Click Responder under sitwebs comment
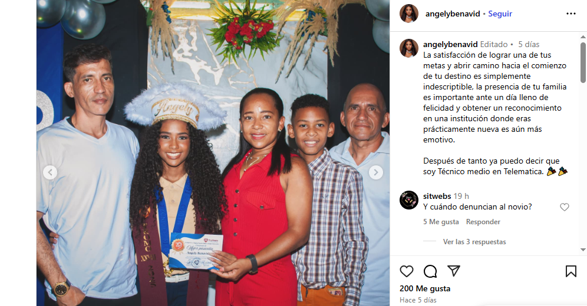 click(x=483, y=222)
